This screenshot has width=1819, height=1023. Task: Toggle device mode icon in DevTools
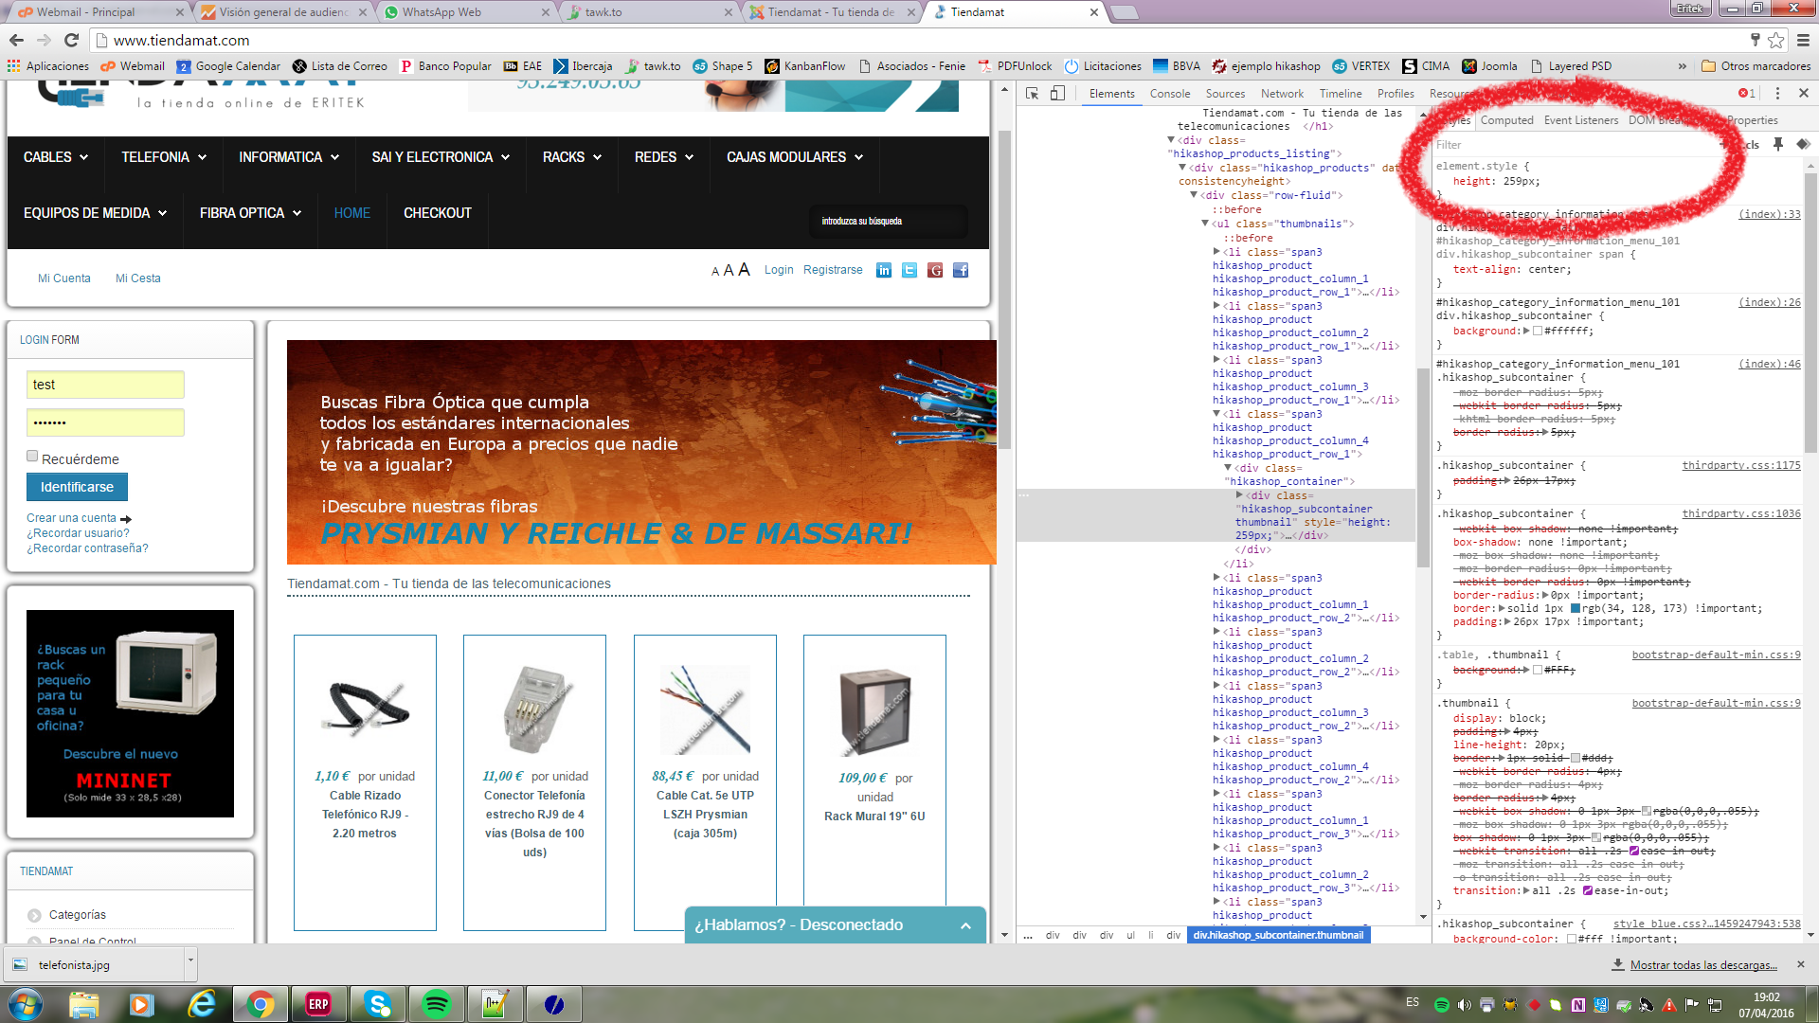1057,93
